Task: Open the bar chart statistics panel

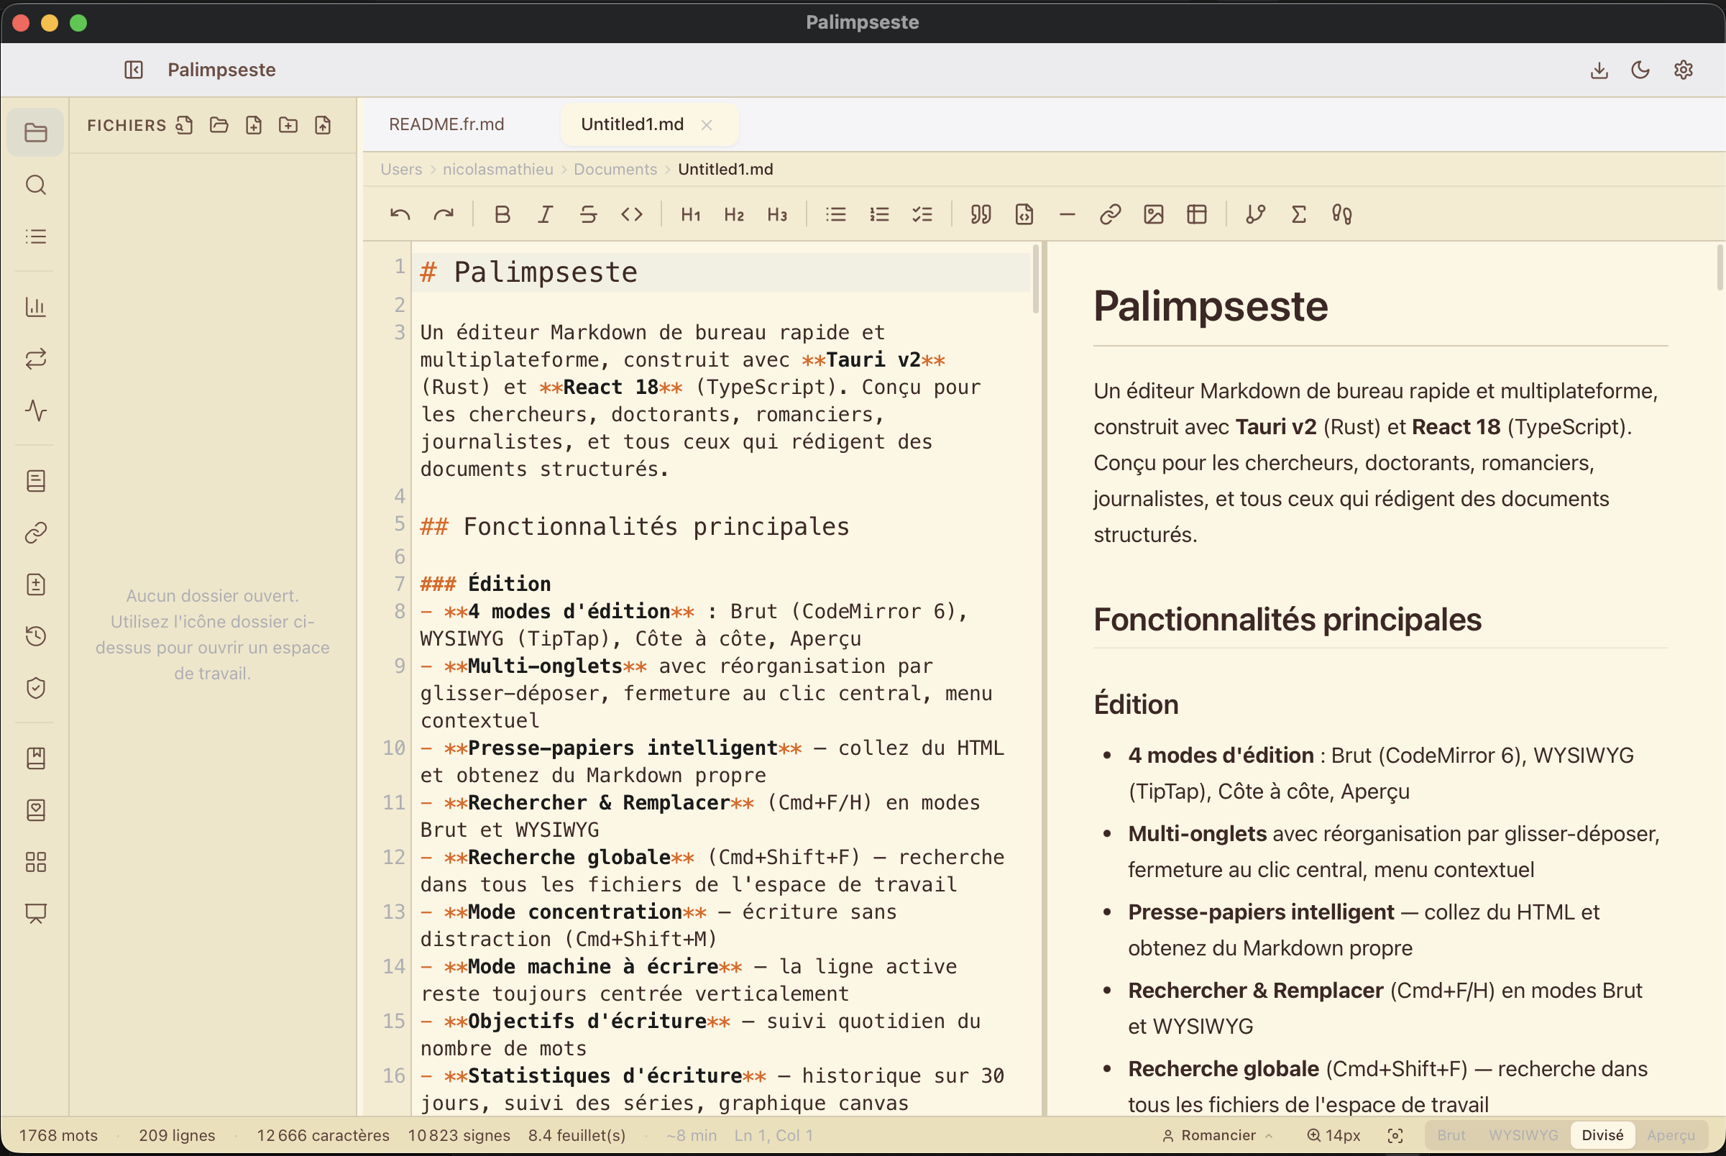Action: coord(35,307)
